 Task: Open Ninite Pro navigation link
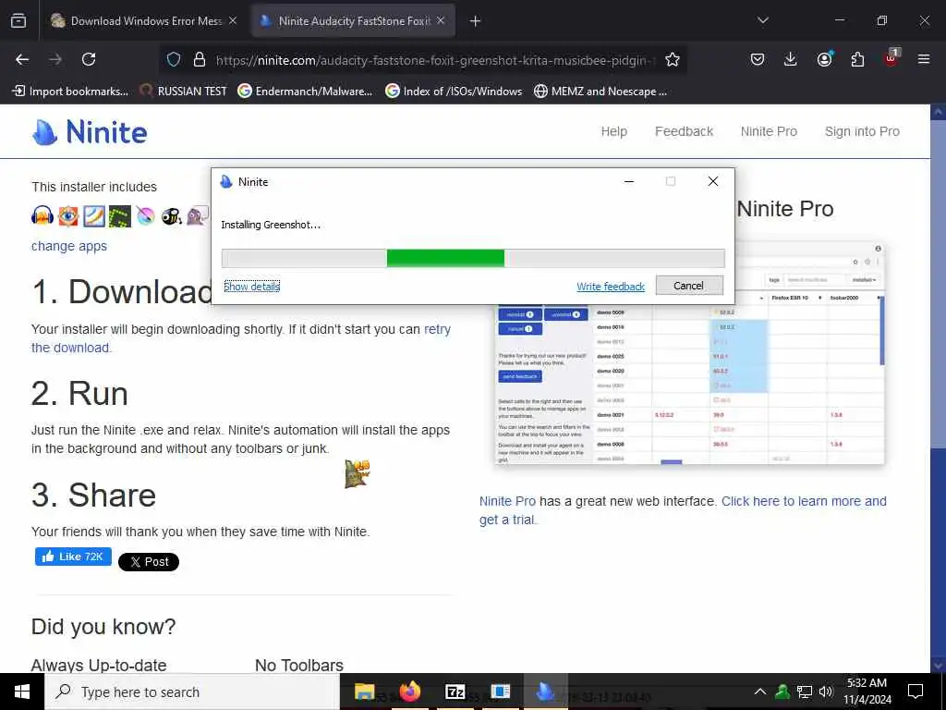769,131
